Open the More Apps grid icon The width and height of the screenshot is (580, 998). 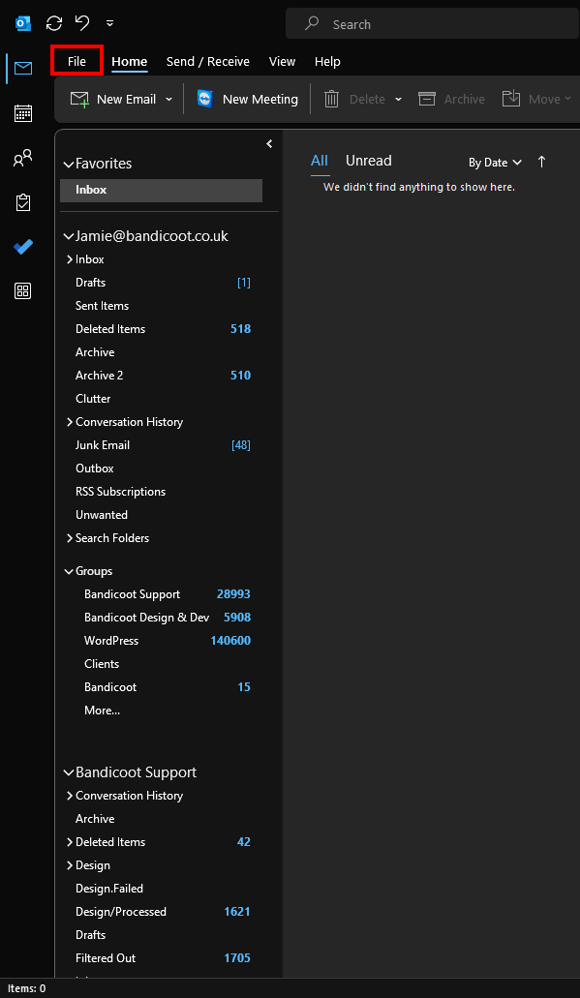point(23,290)
